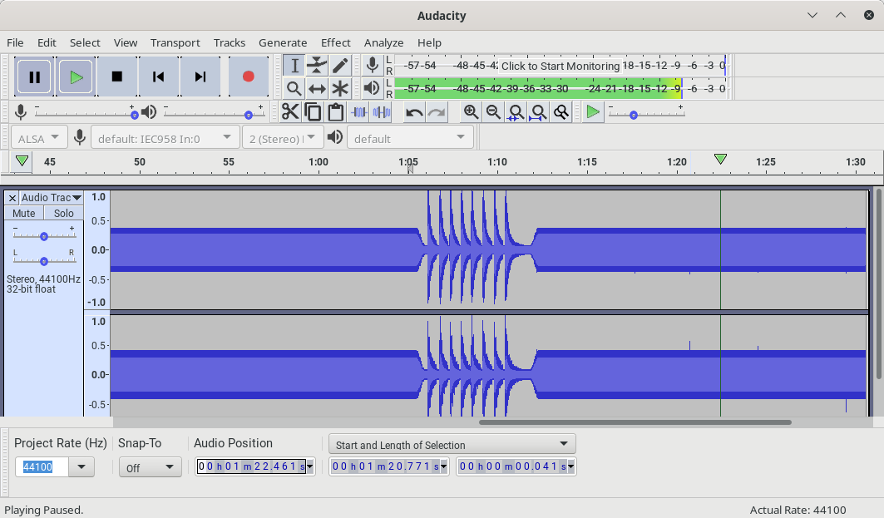Fit entire project to window width
Screen dimensions: 884x518
(x=538, y=112)
